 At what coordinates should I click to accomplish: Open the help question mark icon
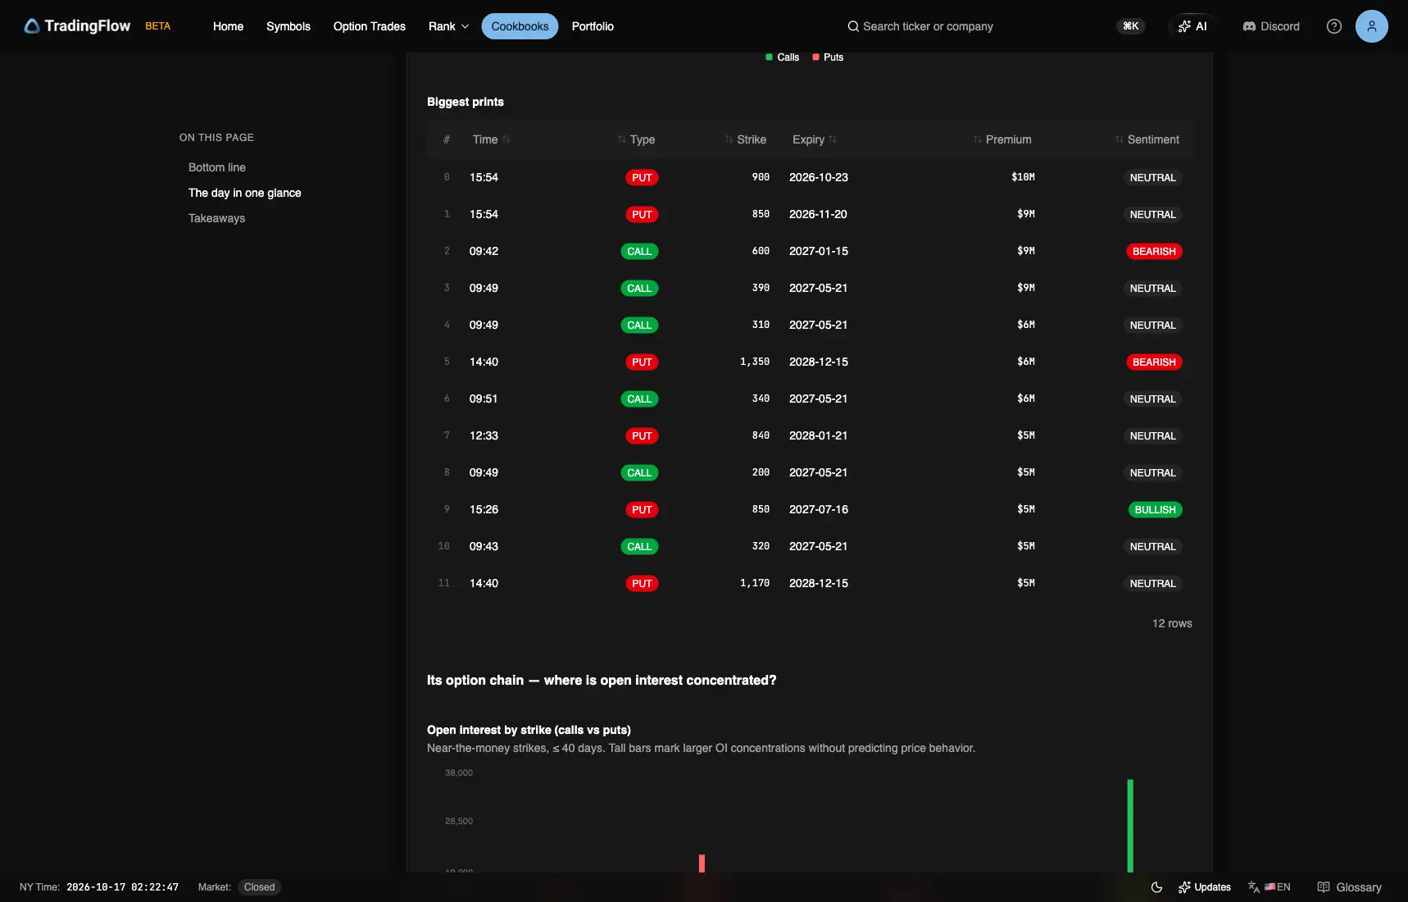pyautogui.click(x=1334, y=26)
